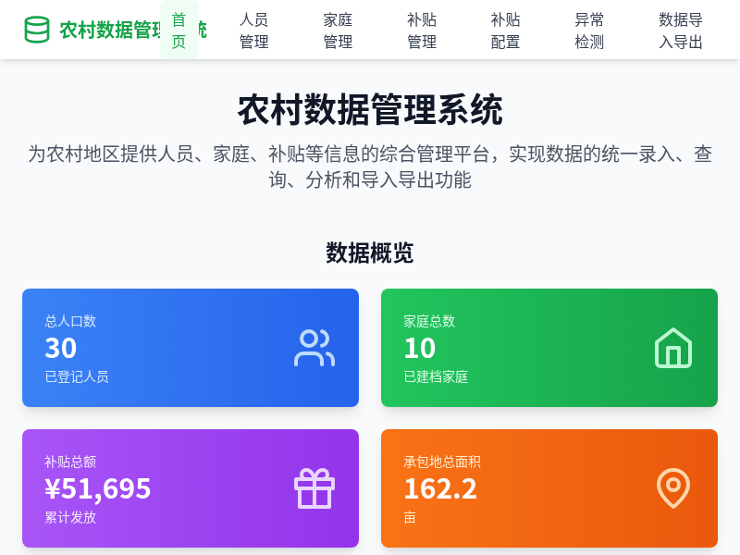740x555 pixels.
Task: Click the map pin icon on 承包地总面积 card
Action: pos(673,488)
